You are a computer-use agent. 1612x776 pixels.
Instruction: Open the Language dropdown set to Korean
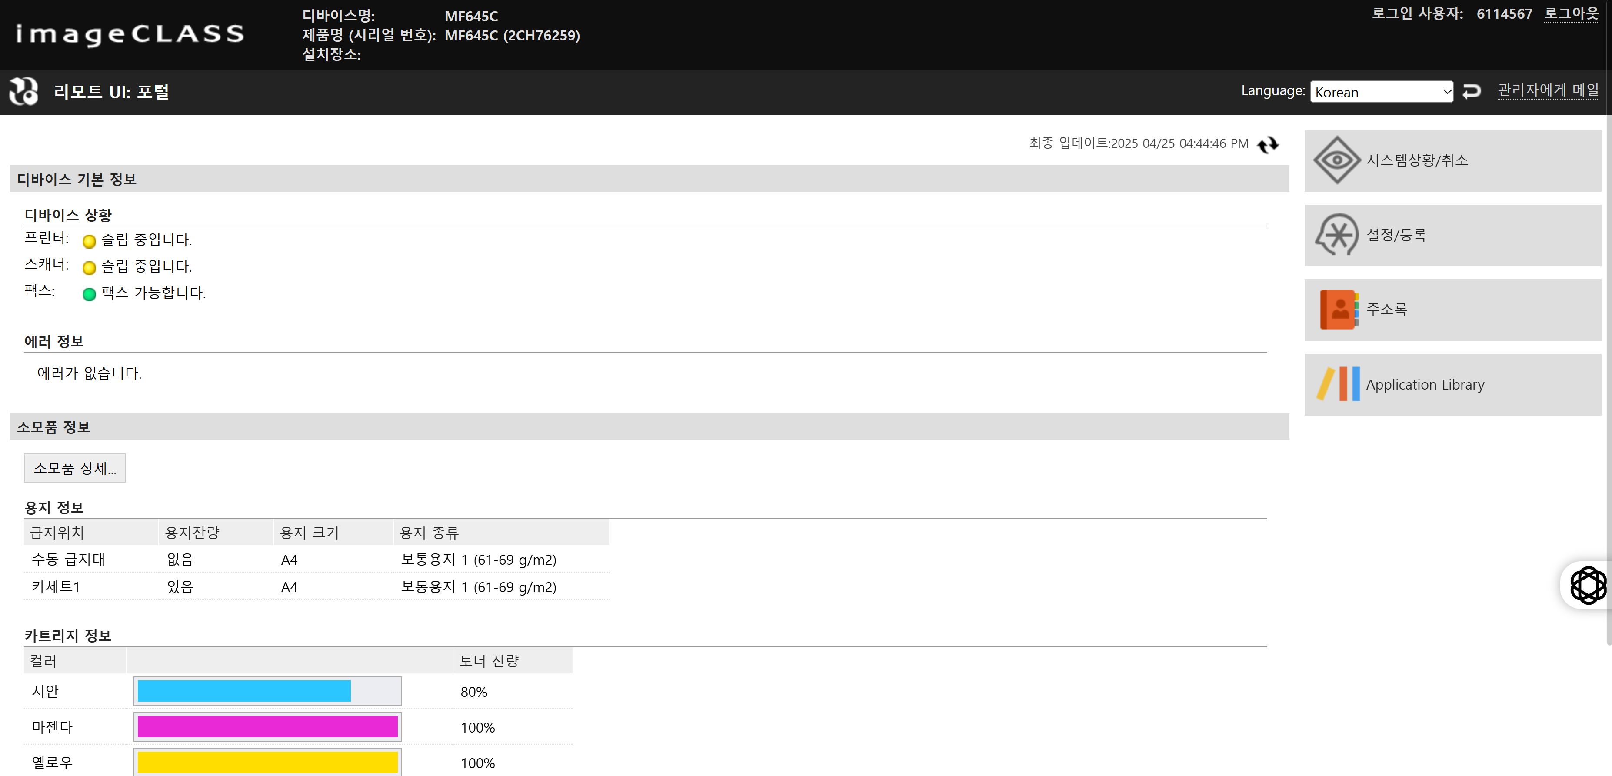click(1381, 92)
